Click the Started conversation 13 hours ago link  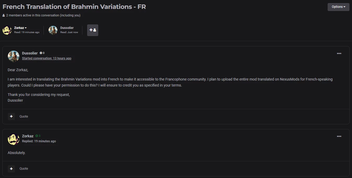(47, 58)
